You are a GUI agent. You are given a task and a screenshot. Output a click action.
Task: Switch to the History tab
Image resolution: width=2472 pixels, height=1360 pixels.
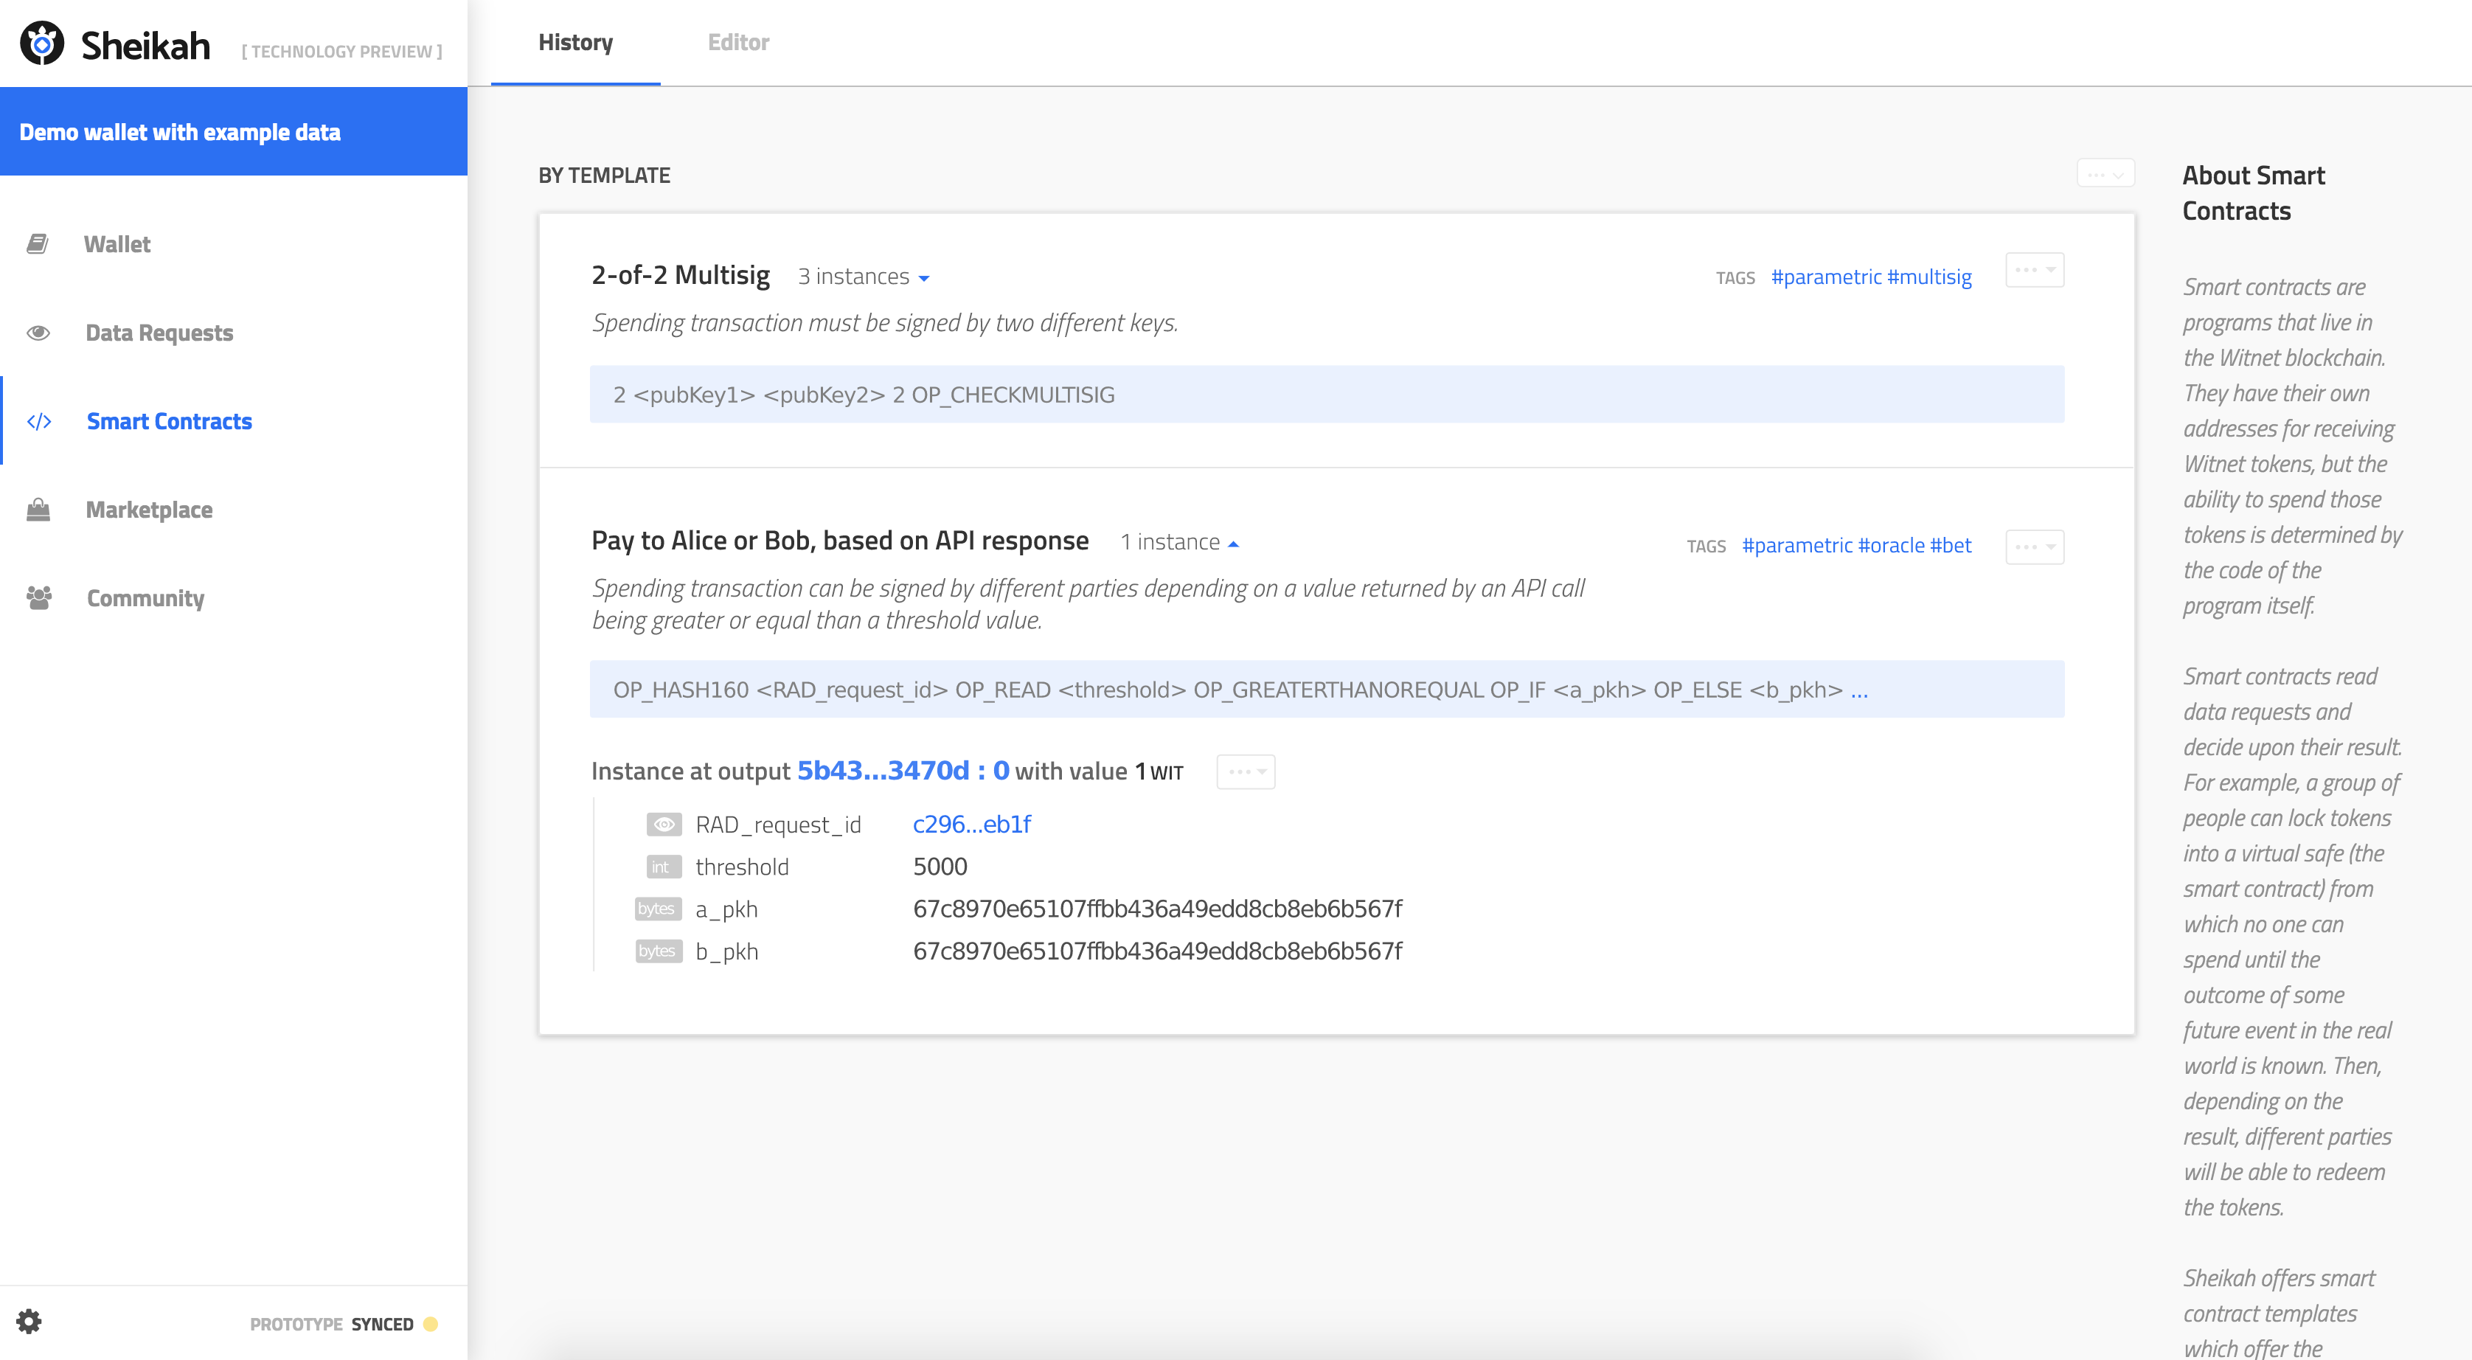pos(576,42)
